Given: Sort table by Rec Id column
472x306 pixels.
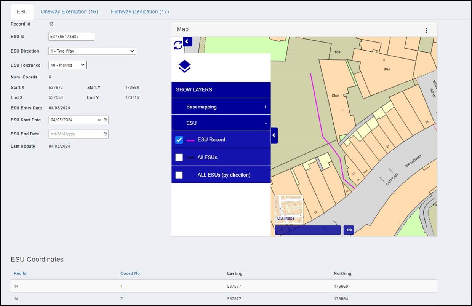Looking at the screenshot, I should click(x=20, y=273).
